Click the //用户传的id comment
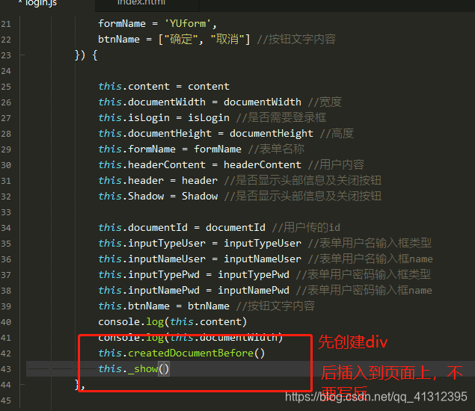The height and width of the screenshot is (411, 475). [x=306, y=227]
